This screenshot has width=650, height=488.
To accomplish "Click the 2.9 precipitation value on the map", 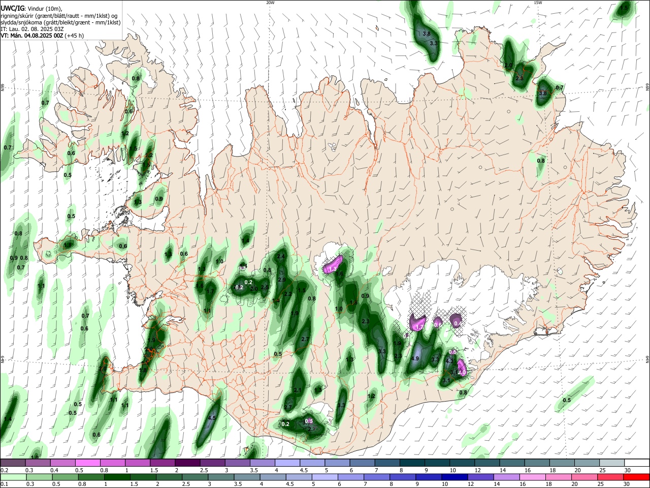I will 282,280.
